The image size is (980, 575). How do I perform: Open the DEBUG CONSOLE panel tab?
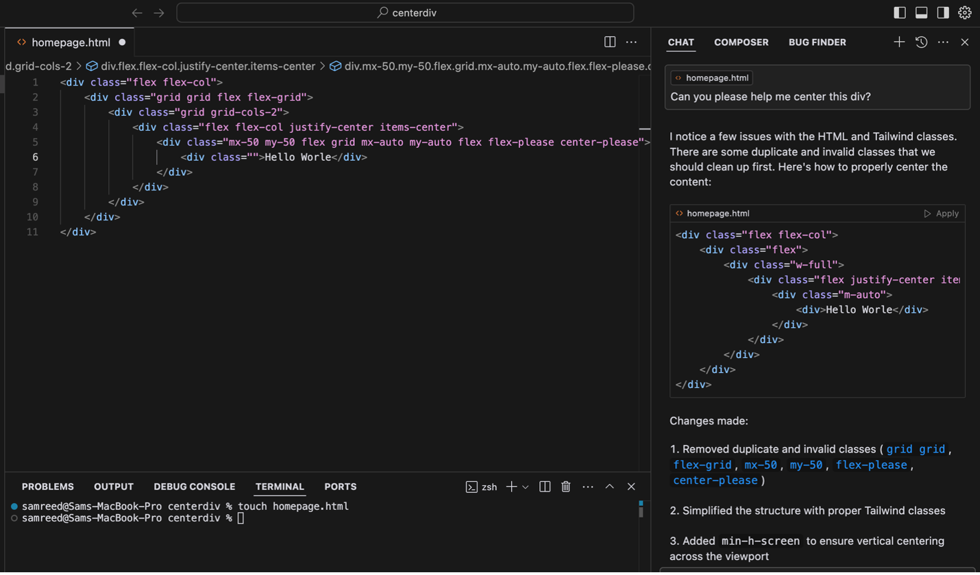[x=195, y=487]
